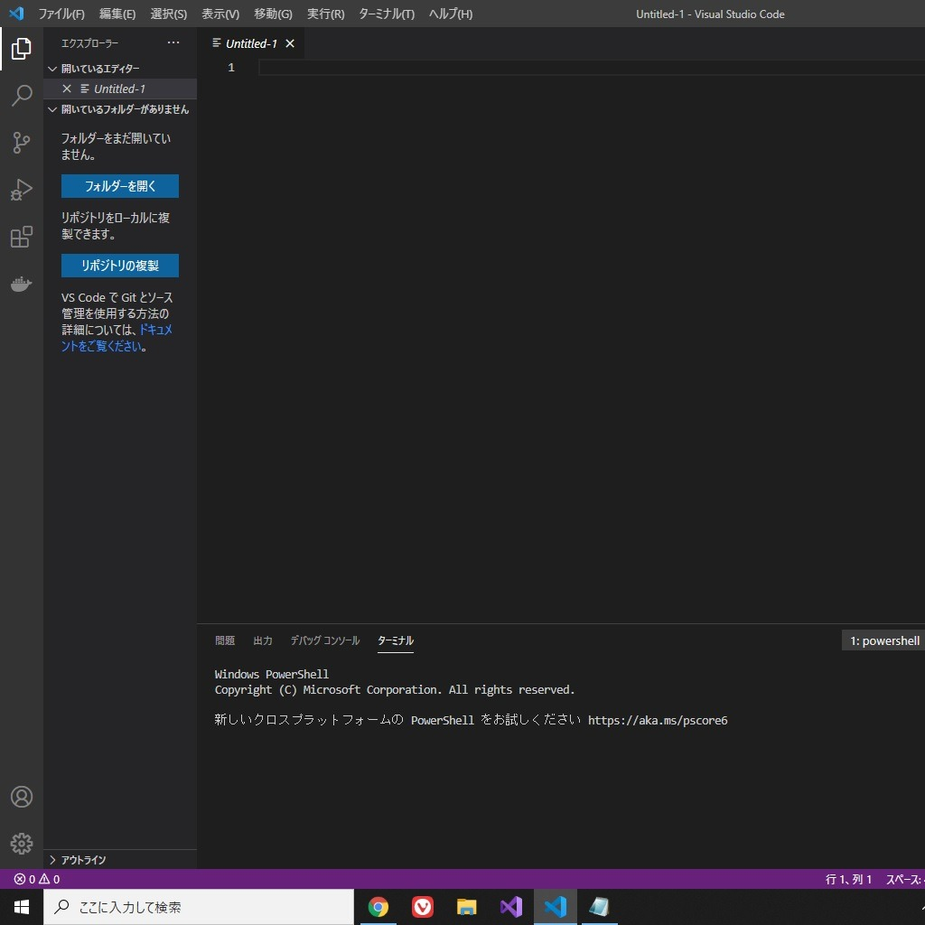Open File Explorer from taskbar
Screen dimensions: 925x925
coord(467,907)
